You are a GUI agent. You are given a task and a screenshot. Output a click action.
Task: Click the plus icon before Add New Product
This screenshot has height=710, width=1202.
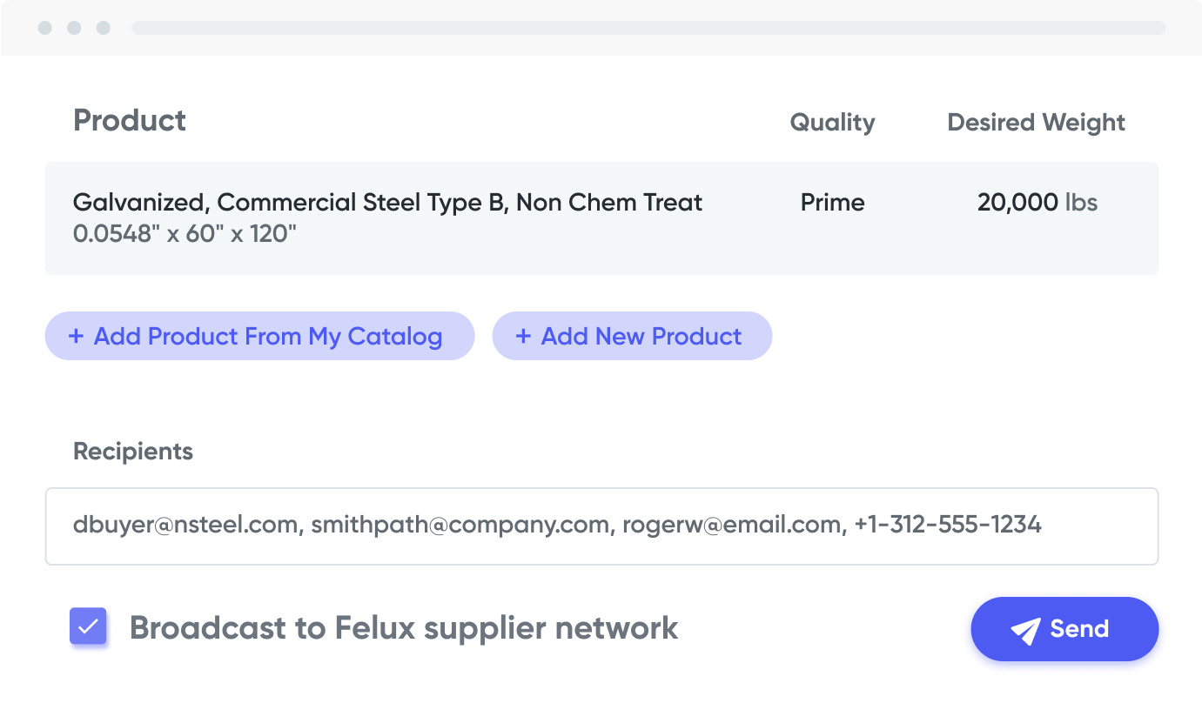pyautogui.click(x=523, y=336)
